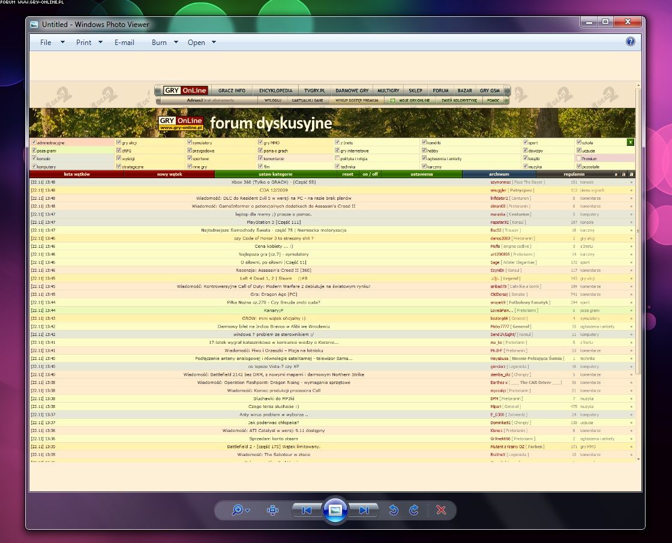Enable the Premium checkbox

pyautogui.click(x=579, y=158)
